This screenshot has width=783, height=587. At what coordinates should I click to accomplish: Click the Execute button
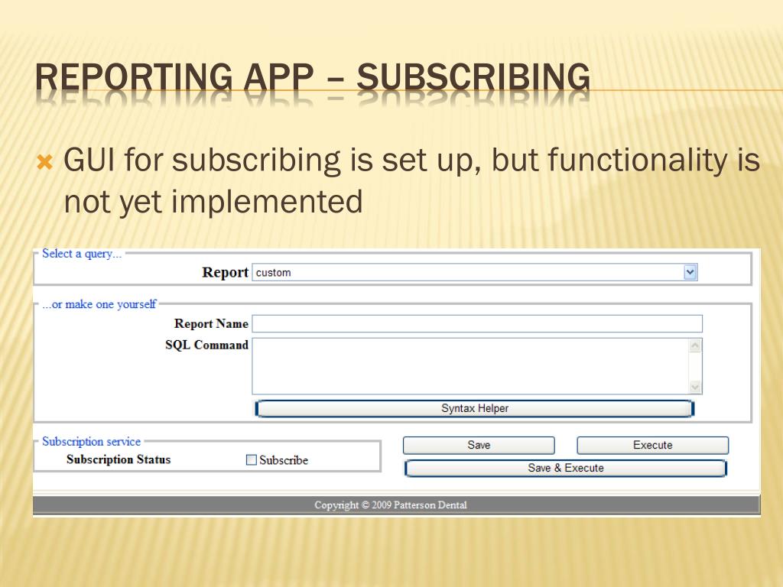pyautogui.click(x=653, y=446)
